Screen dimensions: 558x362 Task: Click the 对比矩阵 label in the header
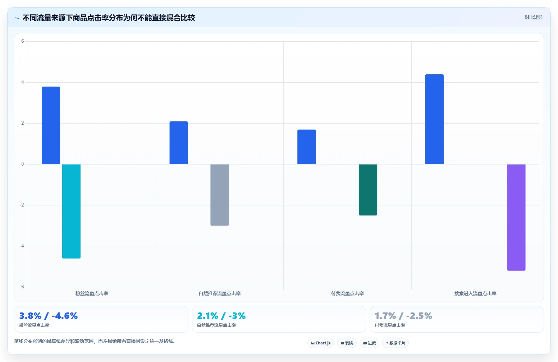pos(534,18)
